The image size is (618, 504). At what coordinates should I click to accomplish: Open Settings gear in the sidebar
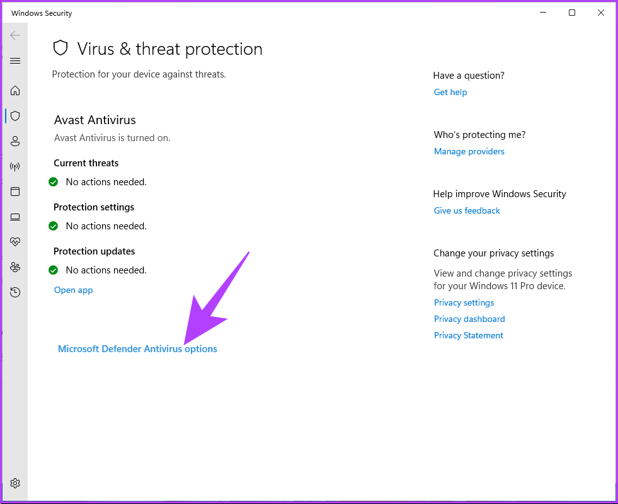15,483
